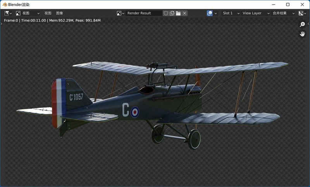Unlink the Render Result image with X

pos(184,13)
